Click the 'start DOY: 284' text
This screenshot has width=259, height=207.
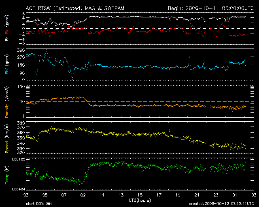(x=39, y=204)
